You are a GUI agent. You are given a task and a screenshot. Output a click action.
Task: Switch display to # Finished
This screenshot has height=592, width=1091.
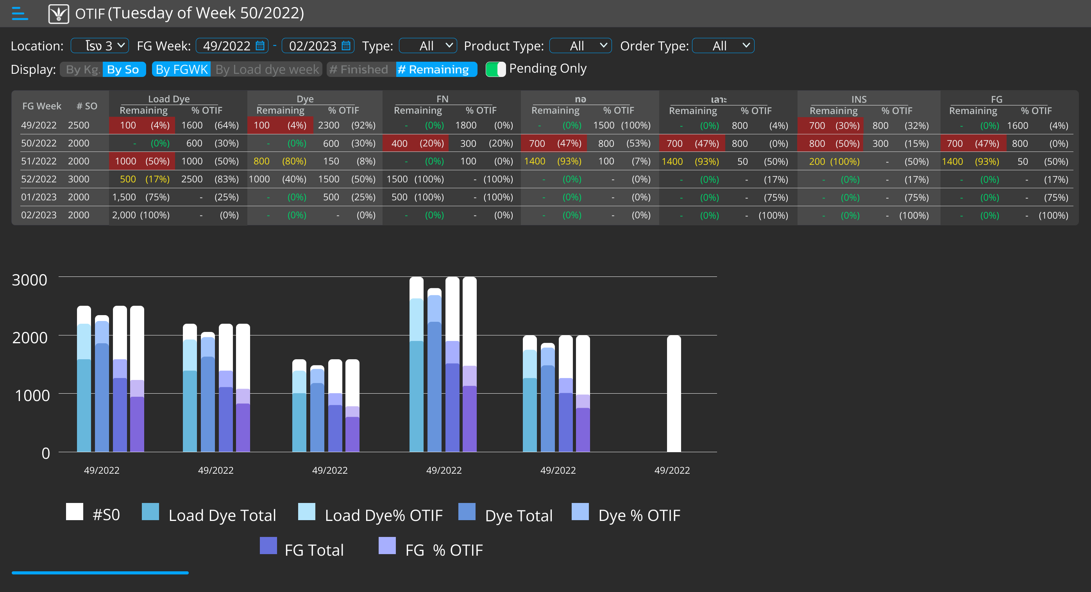coord(359,70)
